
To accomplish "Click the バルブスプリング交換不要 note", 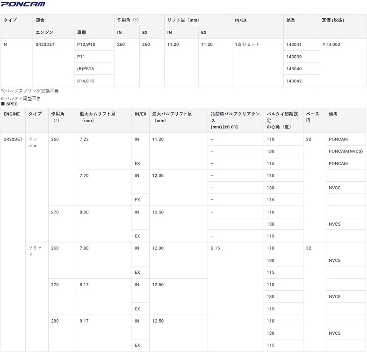I will tap(30, 91).
